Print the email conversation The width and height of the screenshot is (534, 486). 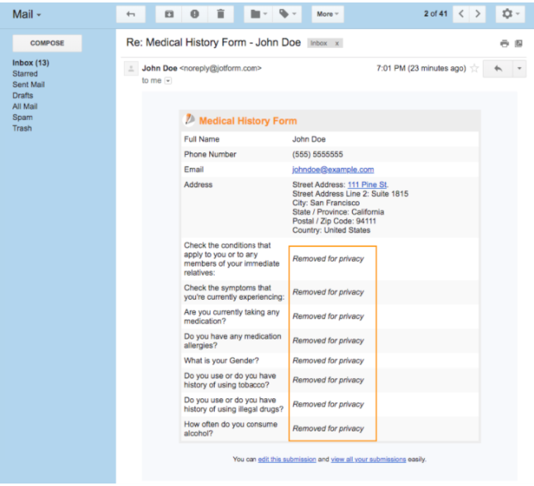point(503,43)
